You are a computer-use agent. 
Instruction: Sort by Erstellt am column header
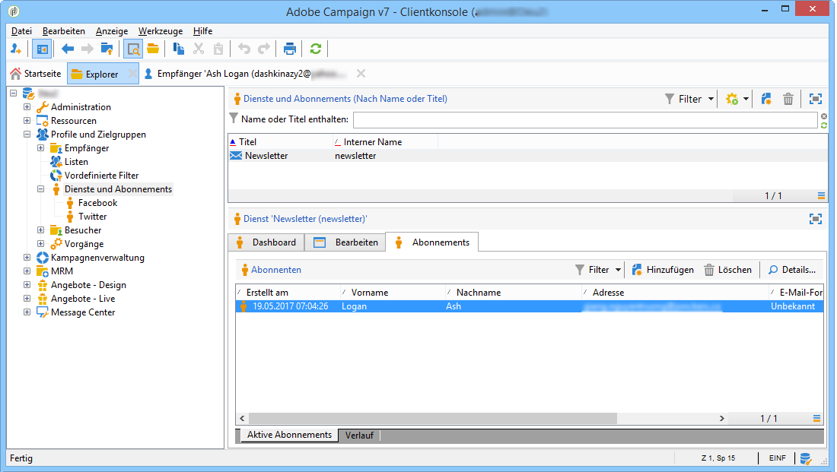[x=288, y=293]
